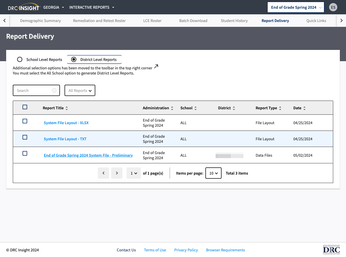Open the Student History tab
346x257 pixels.
coord(234,21)
